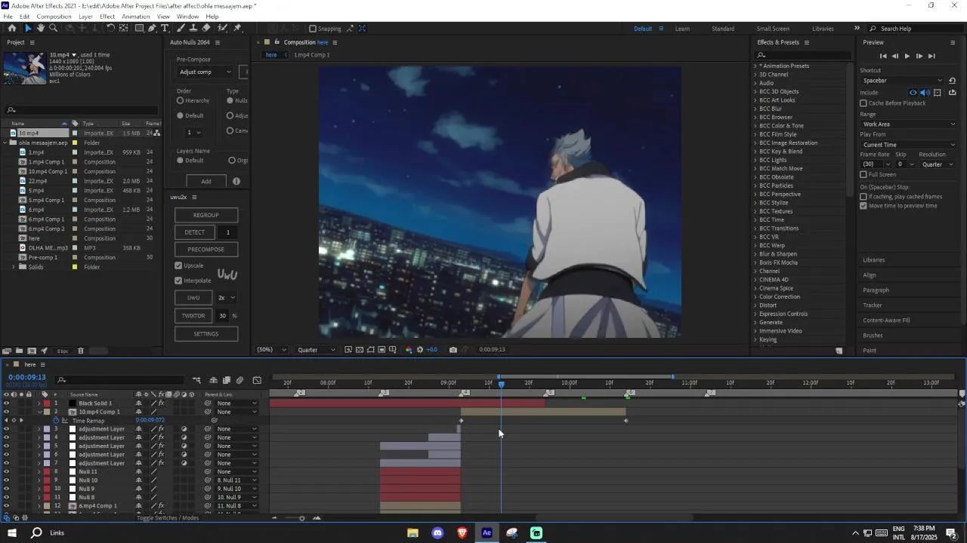Uncheck the Interpolate checkbox
Viewport: 967px width, 543px height.
[x=178, y=281]
